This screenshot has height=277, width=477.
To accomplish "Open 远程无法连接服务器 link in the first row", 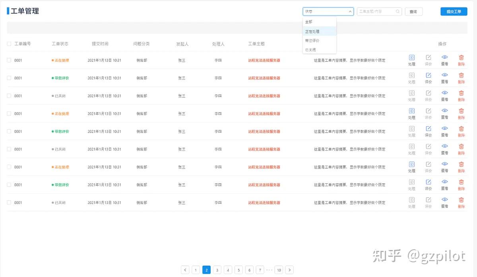I will pyautogui.click(x=264, y=60).
